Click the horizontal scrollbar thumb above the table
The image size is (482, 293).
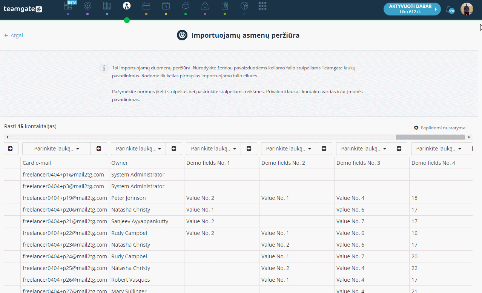coord(430,137)
